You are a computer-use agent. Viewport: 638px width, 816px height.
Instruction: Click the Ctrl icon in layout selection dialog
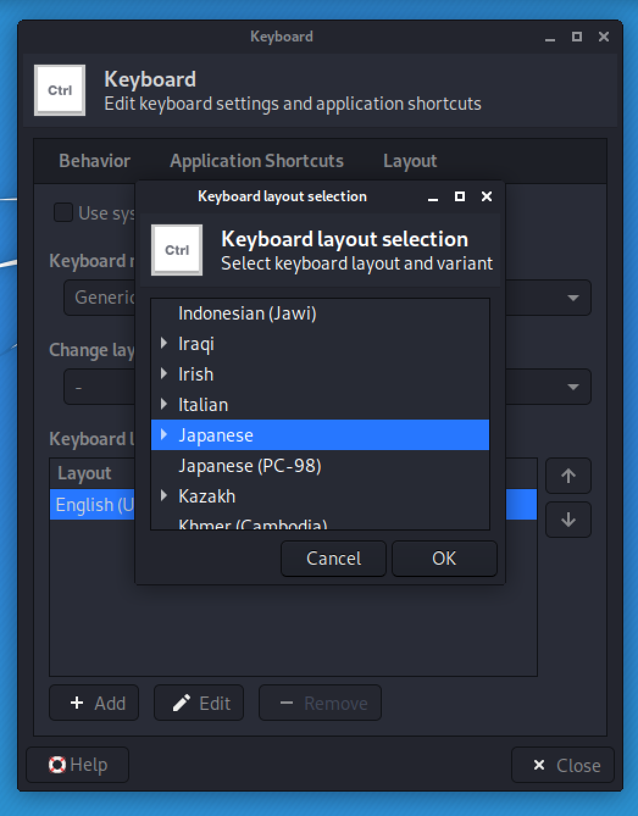177,250
